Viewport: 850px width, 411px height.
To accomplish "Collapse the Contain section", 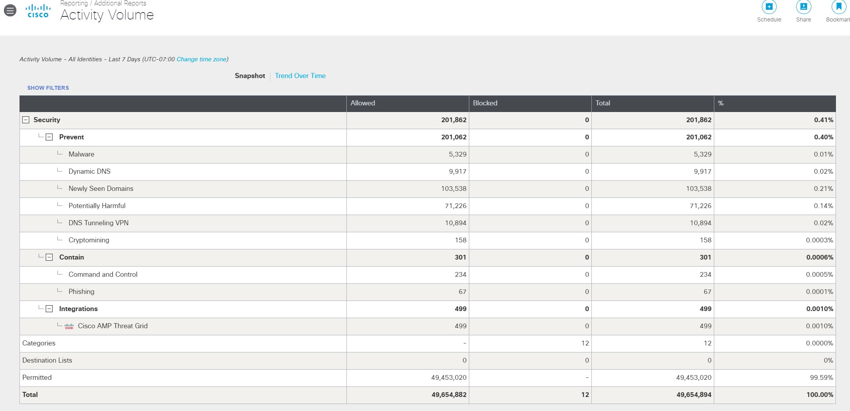I will (49, 257).
